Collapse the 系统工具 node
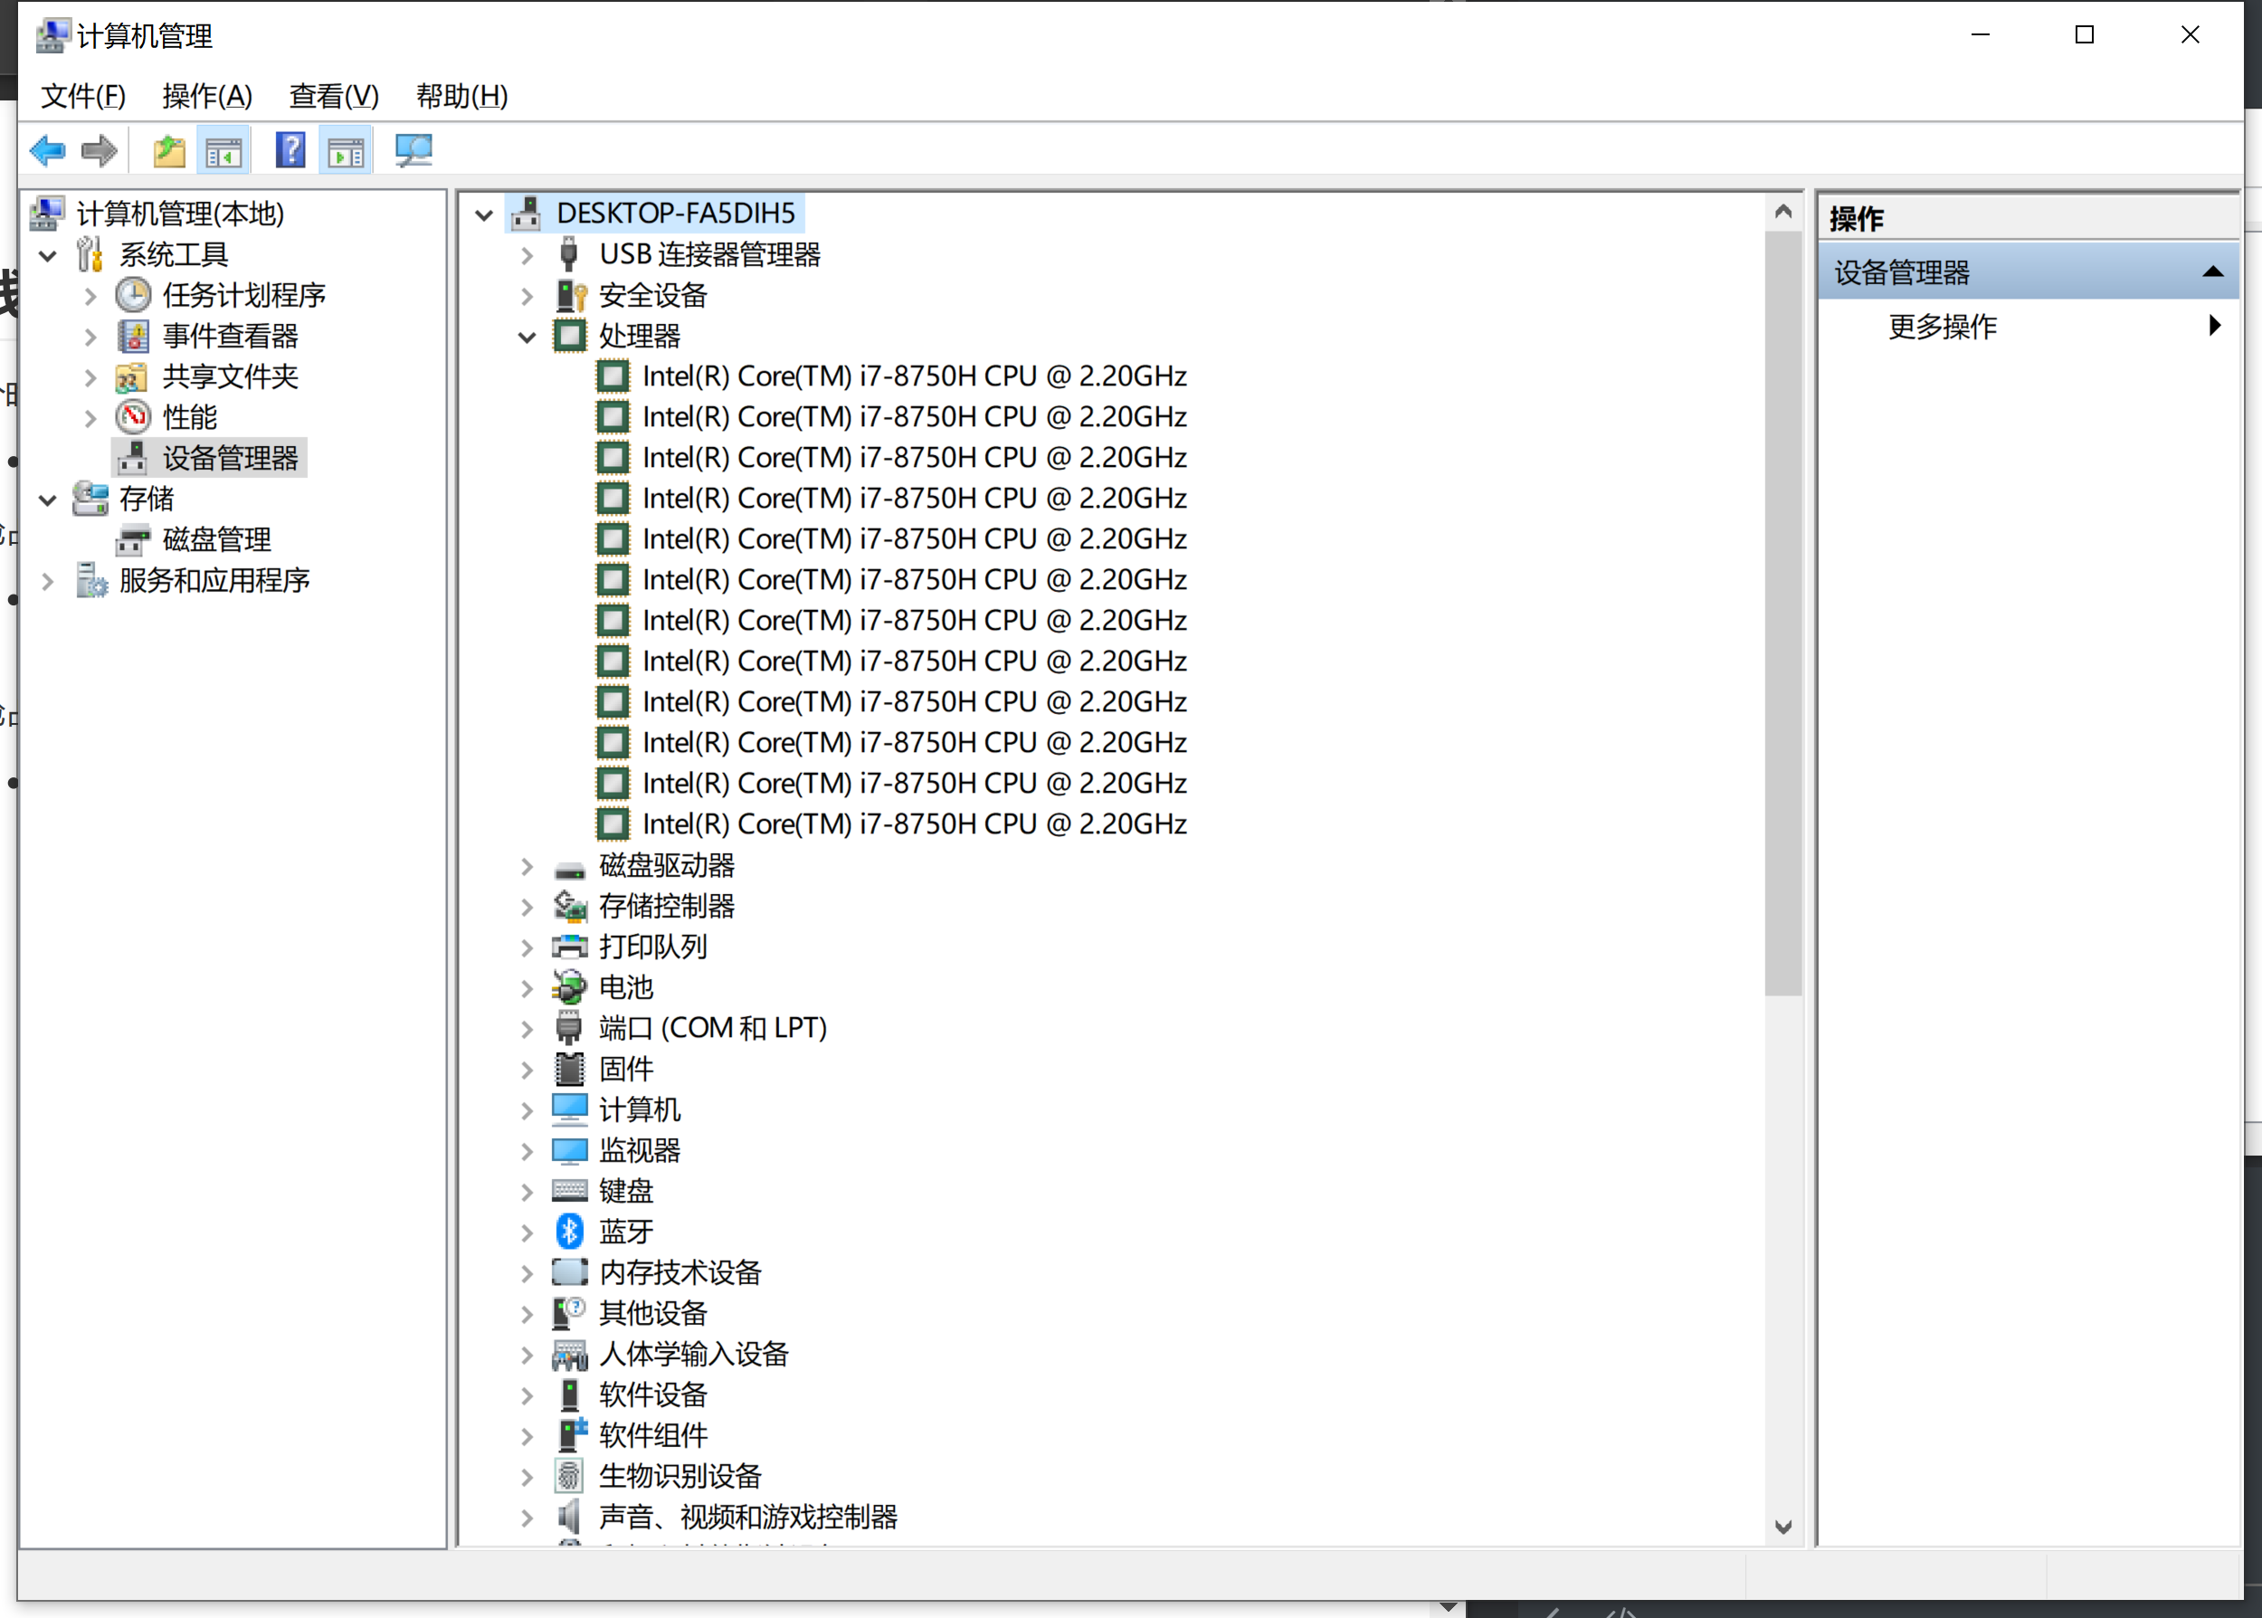This screenshot has height=1618, width=2262. click(x=47, y=256)
